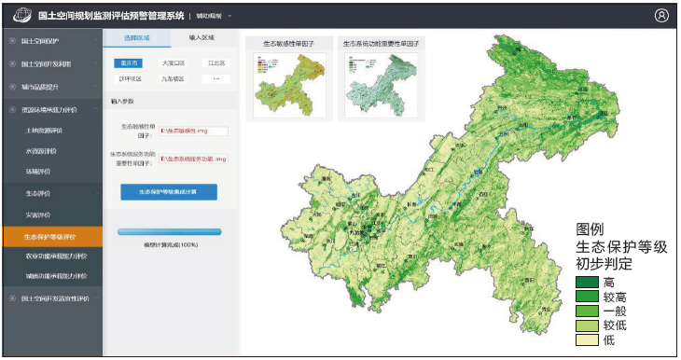Collapse the 资源环境承载力评价 menu chevron
681x360 pixels.
[x=96, y=110]
